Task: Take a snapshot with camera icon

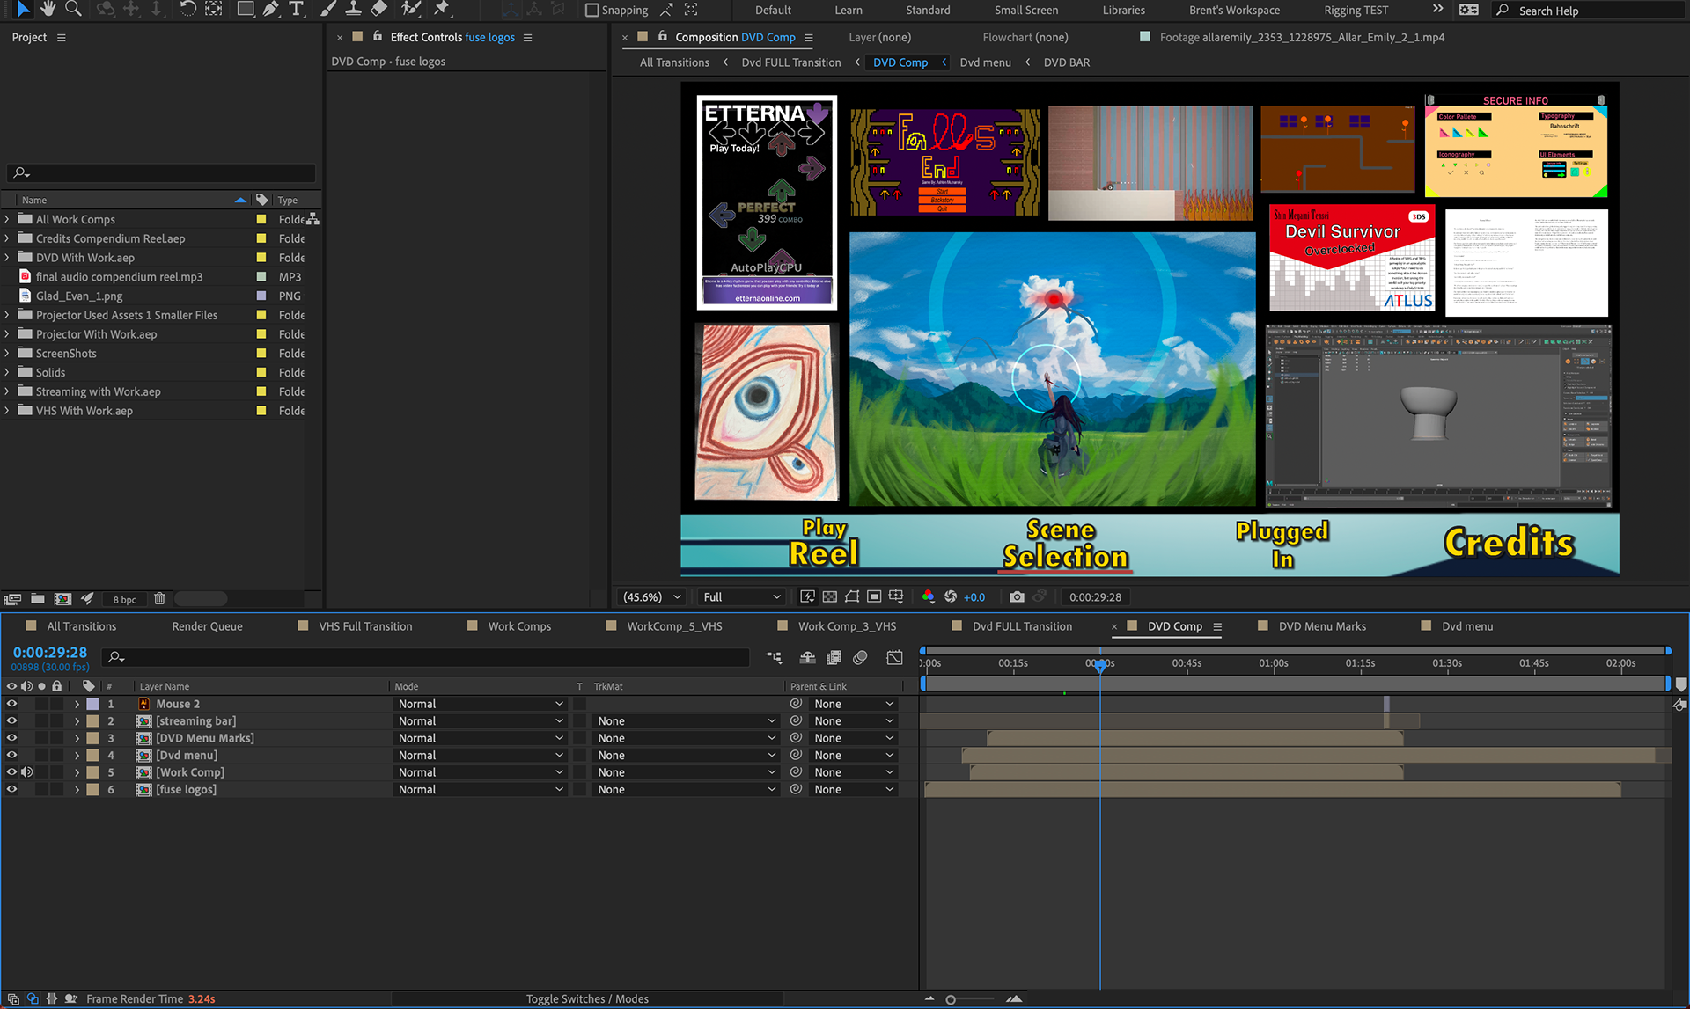Action: pyautogui.click(x=1017, y=596)
